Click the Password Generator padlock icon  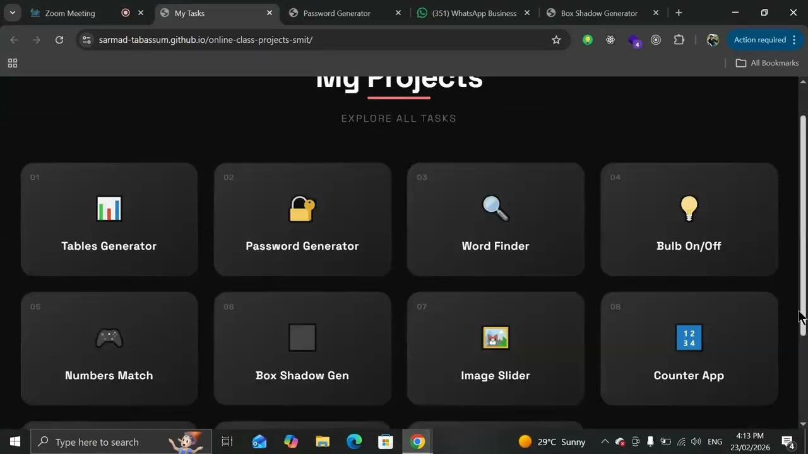(x=302, y=209)
